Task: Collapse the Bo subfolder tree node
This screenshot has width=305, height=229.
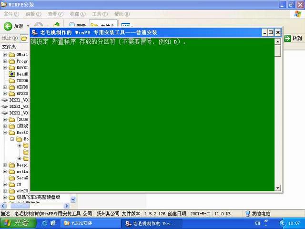Action: [12, 139]
